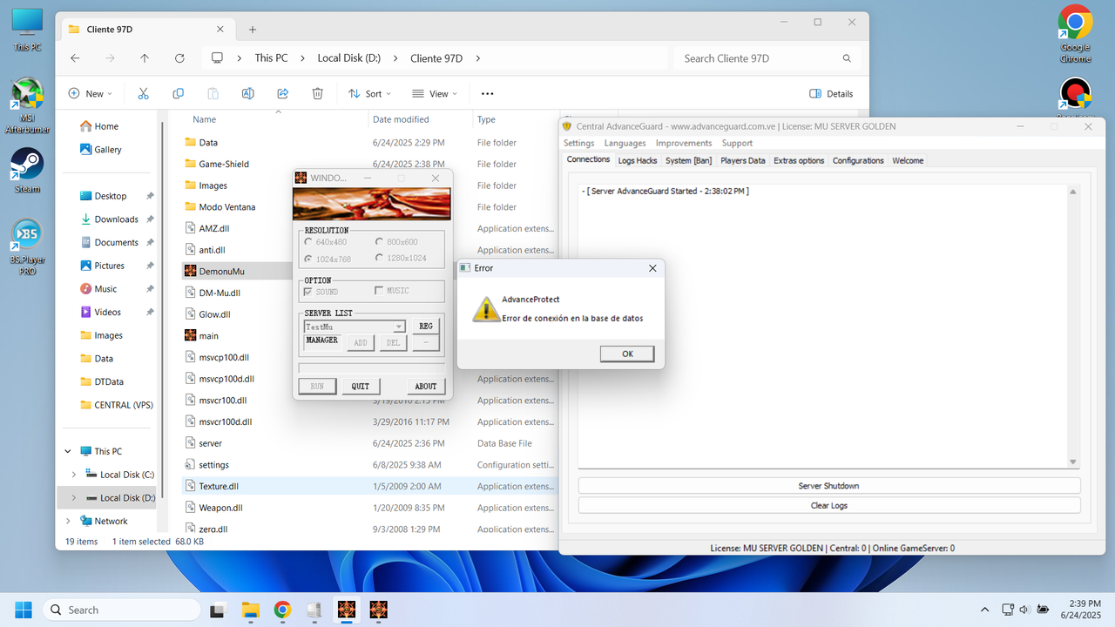This screenshot has height=627, width=1115.
Task: Click the Clear Logs button
Action: point(828,505)
